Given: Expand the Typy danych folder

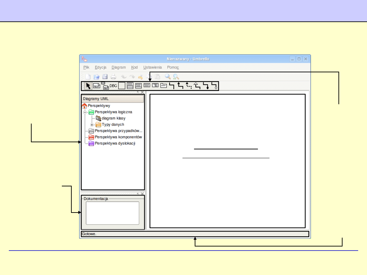Looking at the screenshot, I should 92,125.
